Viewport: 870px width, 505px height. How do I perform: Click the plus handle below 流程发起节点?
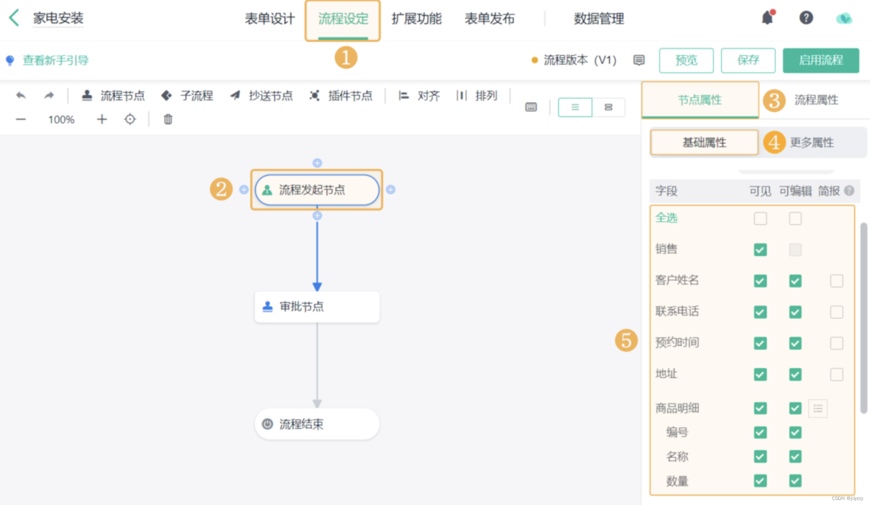(x=317, y=215)
